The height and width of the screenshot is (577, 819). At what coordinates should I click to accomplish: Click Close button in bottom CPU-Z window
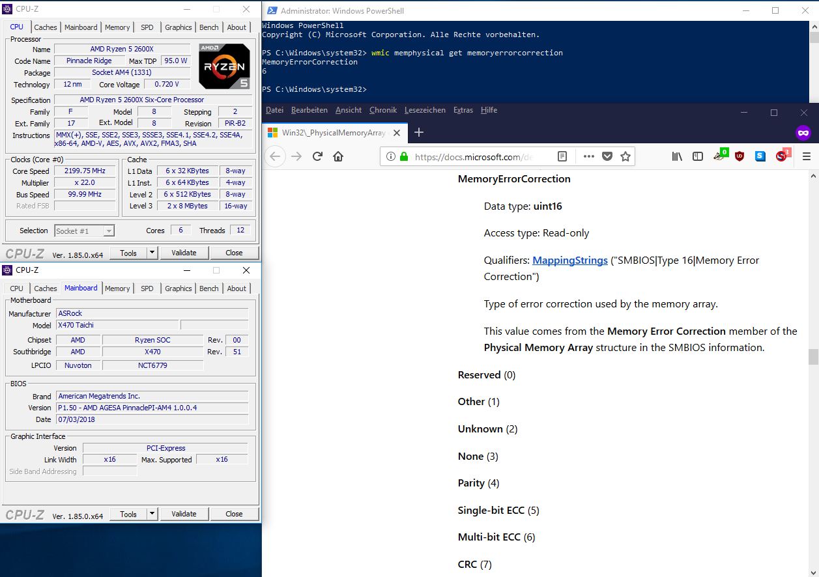click(x=234, y=514)
